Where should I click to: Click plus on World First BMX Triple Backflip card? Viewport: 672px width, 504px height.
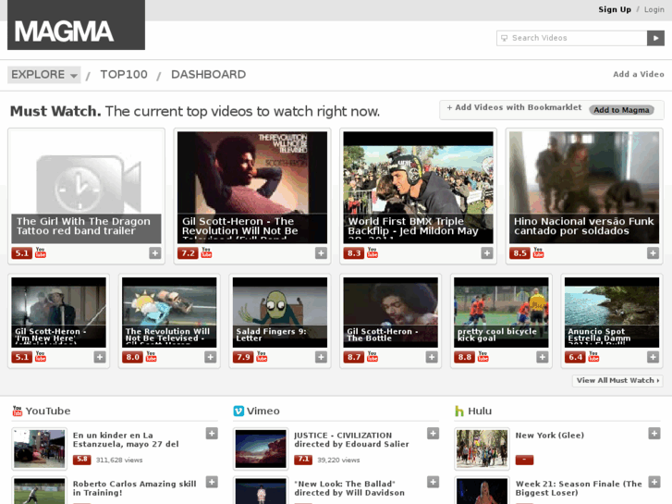(x=487, y=253)
